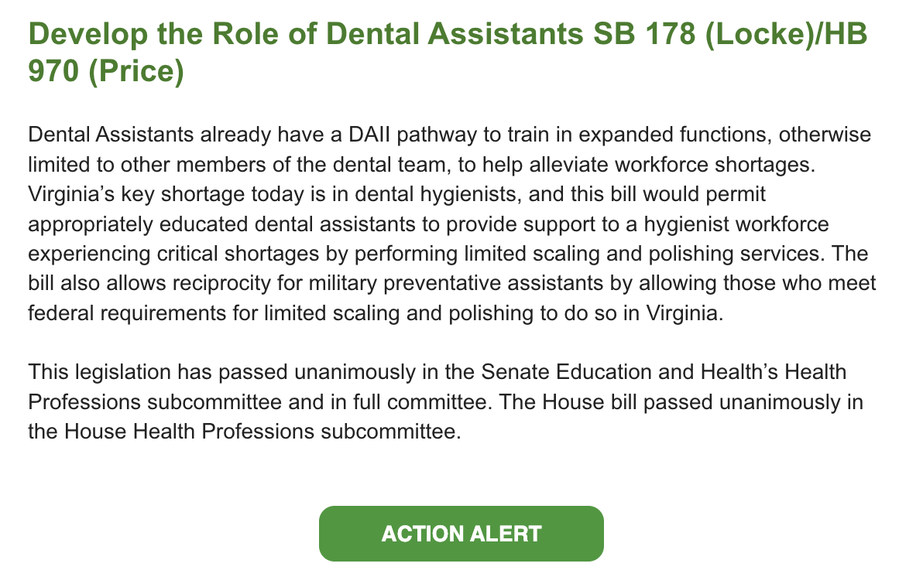
Task: Click the phrase "bill also allows reciprocity"
Action: click(x=153, y=283)
